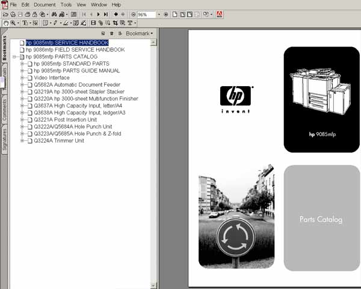Open the Help menu

[116, 5]
